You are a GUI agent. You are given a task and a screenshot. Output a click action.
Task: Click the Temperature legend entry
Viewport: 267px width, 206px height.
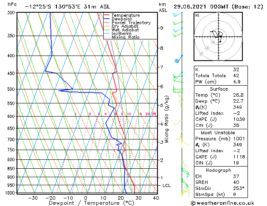[126, 15]
